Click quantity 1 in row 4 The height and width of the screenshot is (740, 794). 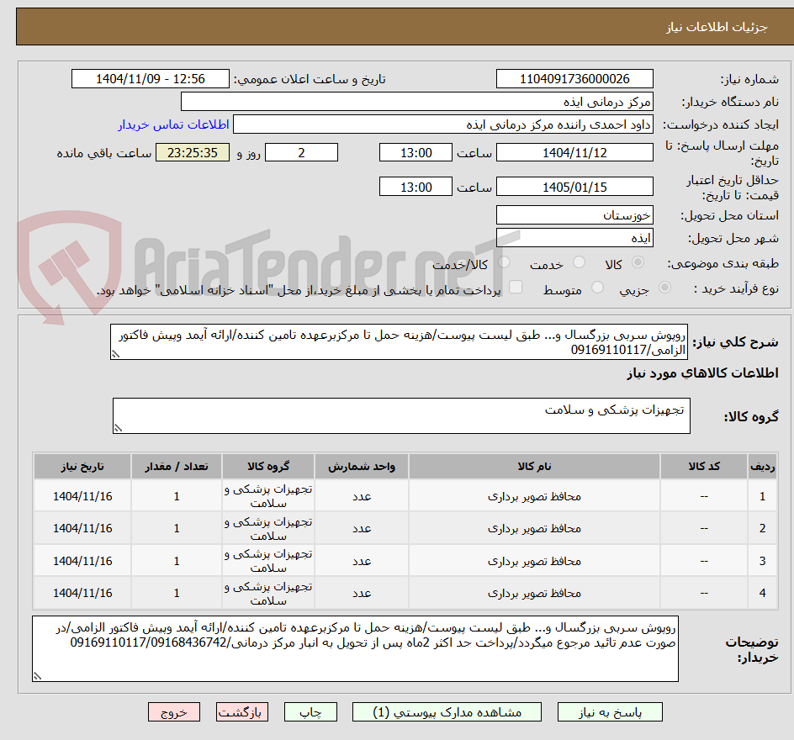pyautogui.click(x=177, y=593)
